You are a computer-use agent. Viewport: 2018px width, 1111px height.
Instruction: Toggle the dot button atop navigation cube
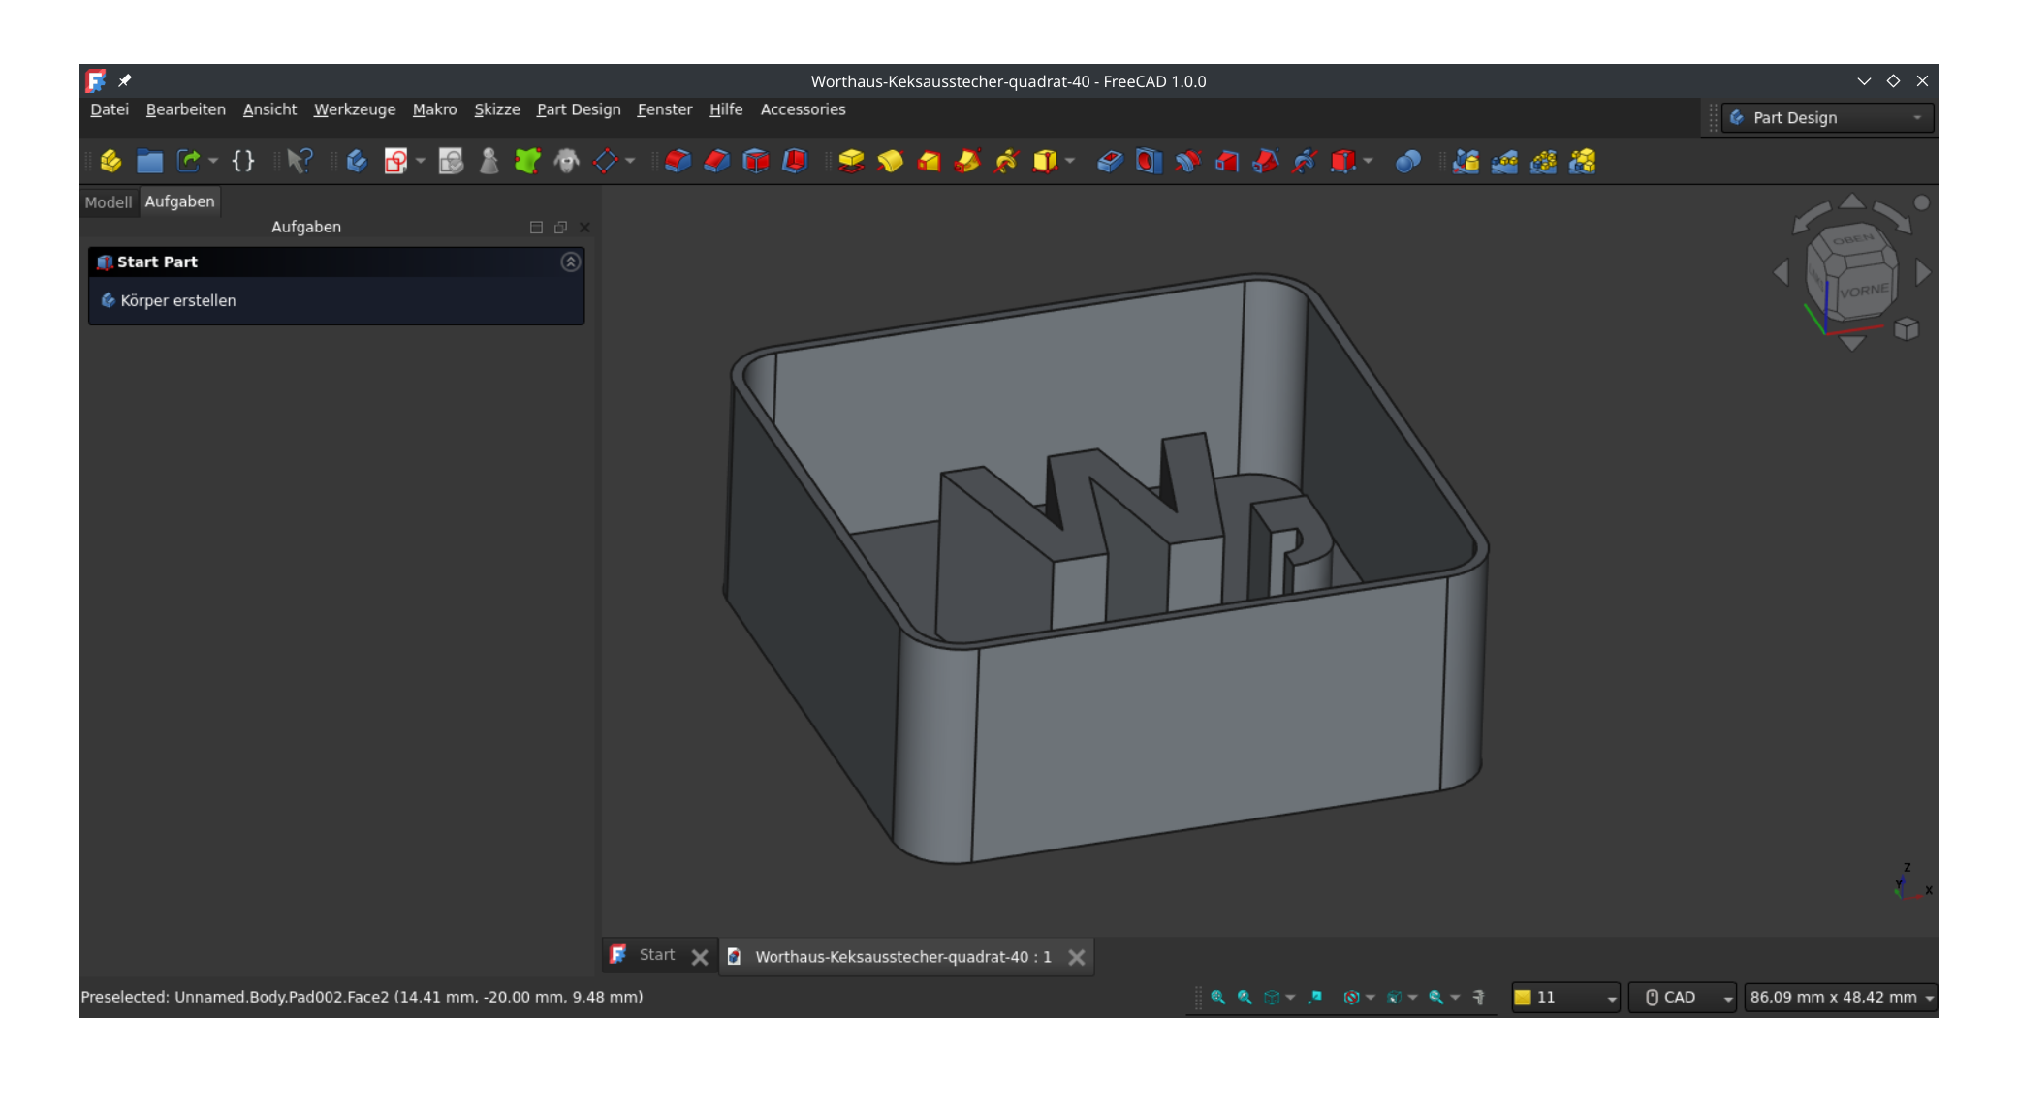pos(1921,202)
